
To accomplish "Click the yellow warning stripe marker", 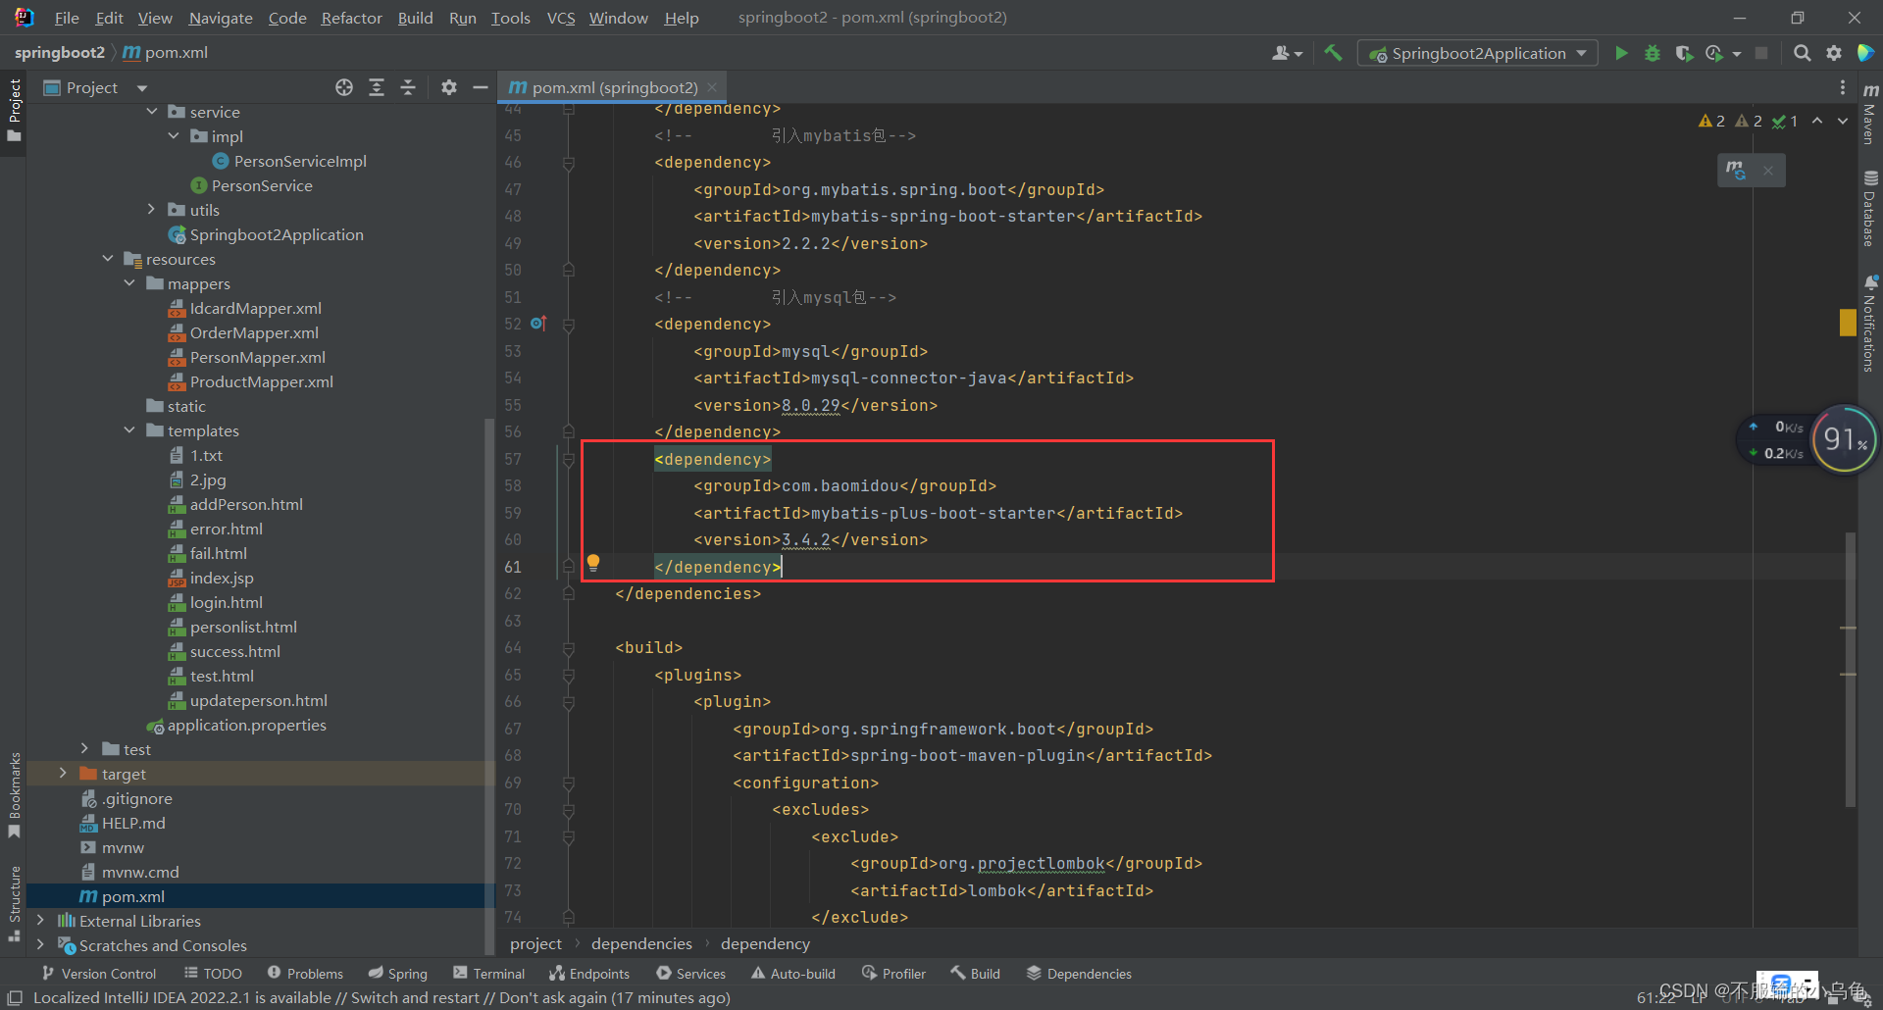I will (1848, 323).
